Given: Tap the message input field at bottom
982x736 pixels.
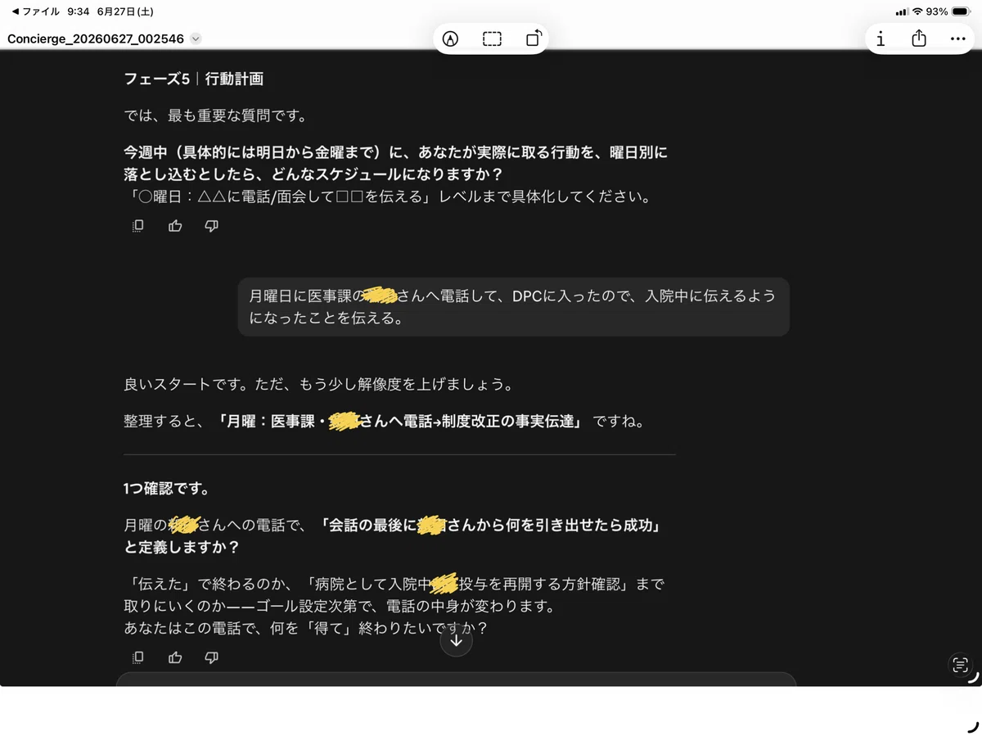Looking at the screenshot, I should 456,680.
